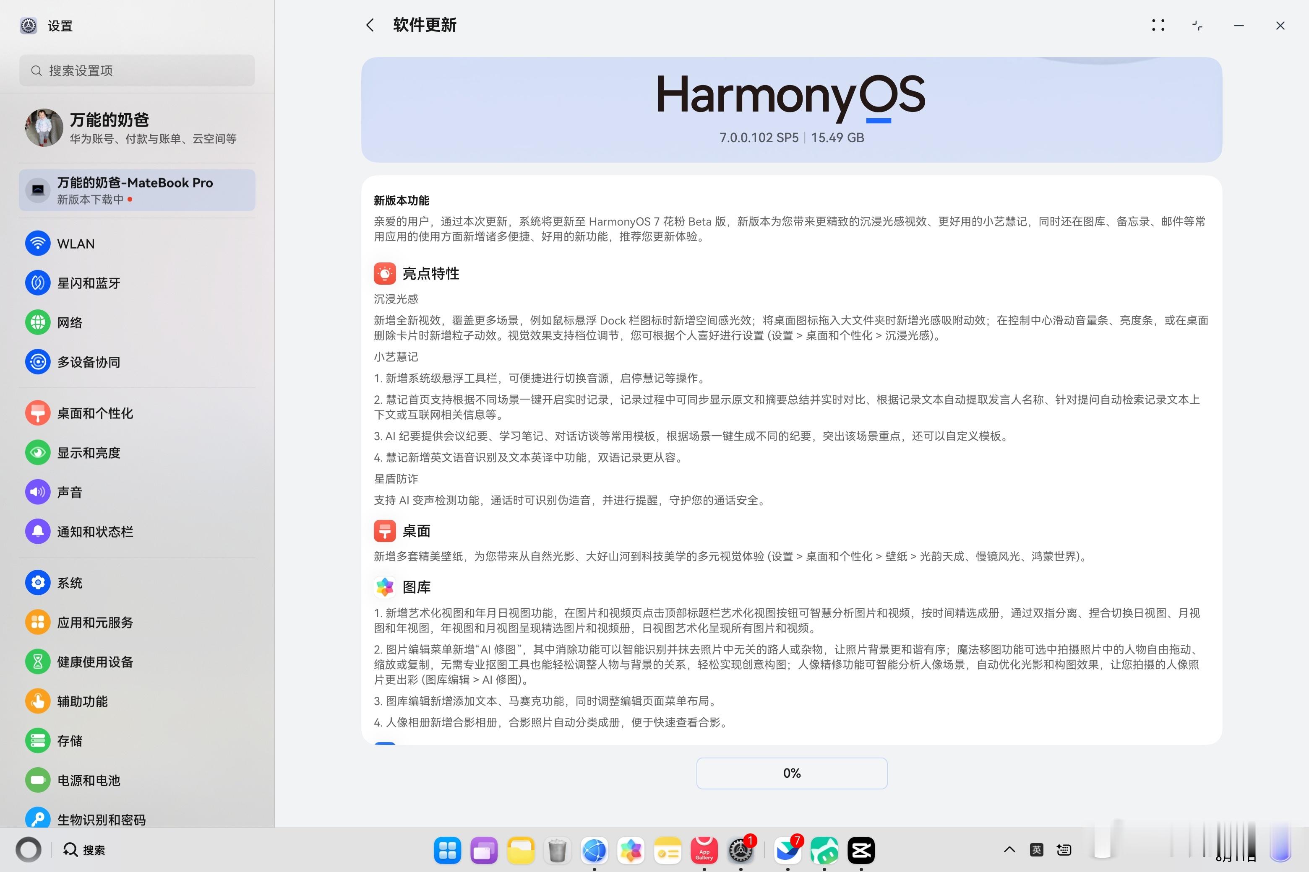
Task: Click the 新版本功能 heading
Action: click(x=401, y=200)
